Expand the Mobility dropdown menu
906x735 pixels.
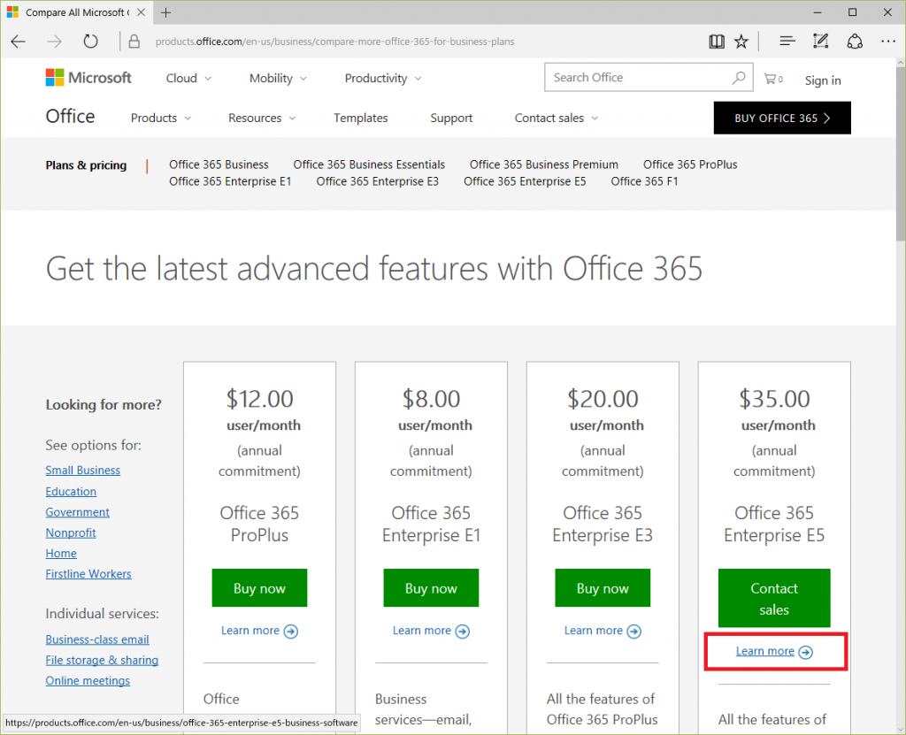[278, 78]
